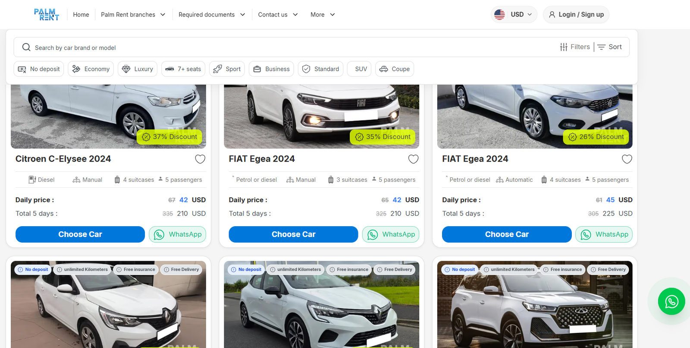Click Diesel fuel icon on Citroen card

(32, 180)
